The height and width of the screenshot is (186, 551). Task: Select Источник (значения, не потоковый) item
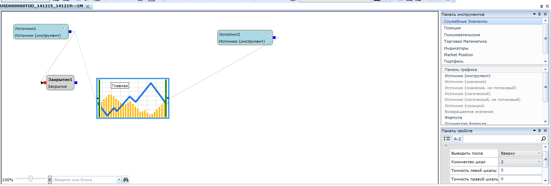click(x=492, y=88)
